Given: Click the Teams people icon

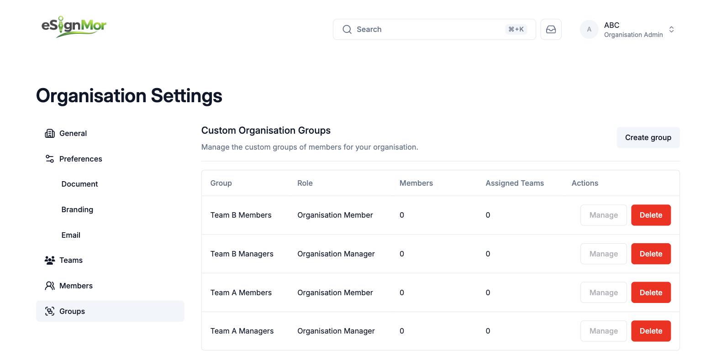Looking at the screenshot, I should 50,260.
